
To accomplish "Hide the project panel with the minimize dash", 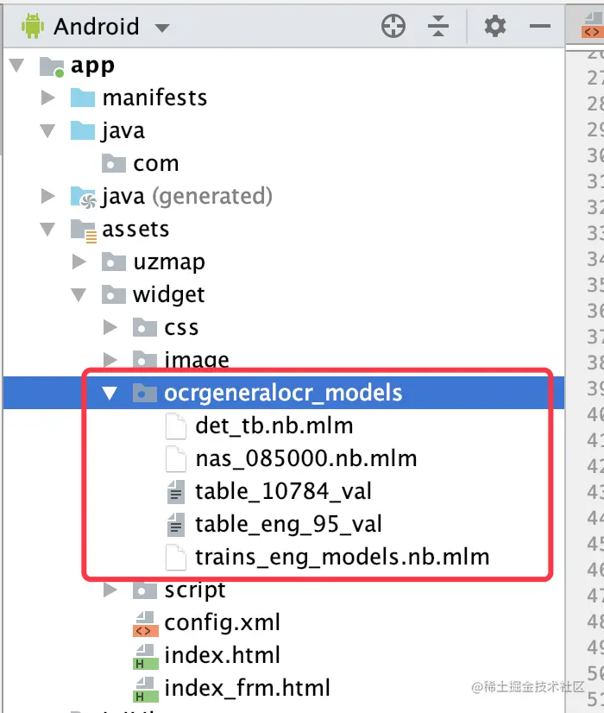I will pyautogui.click(x=540, y=27).
